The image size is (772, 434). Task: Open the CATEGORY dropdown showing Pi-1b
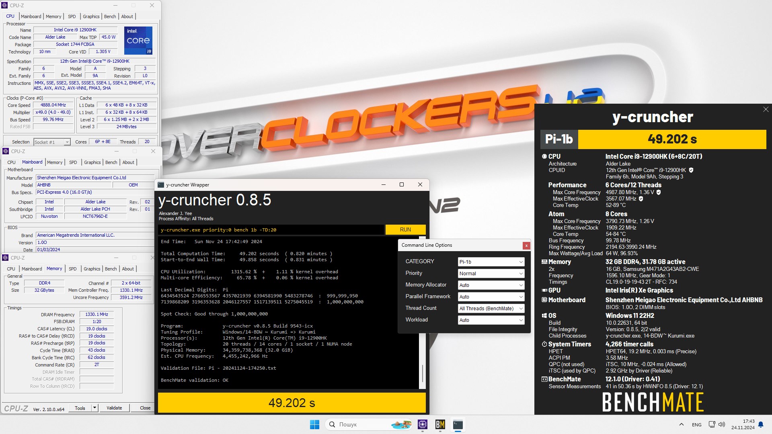tap(491, 262)
